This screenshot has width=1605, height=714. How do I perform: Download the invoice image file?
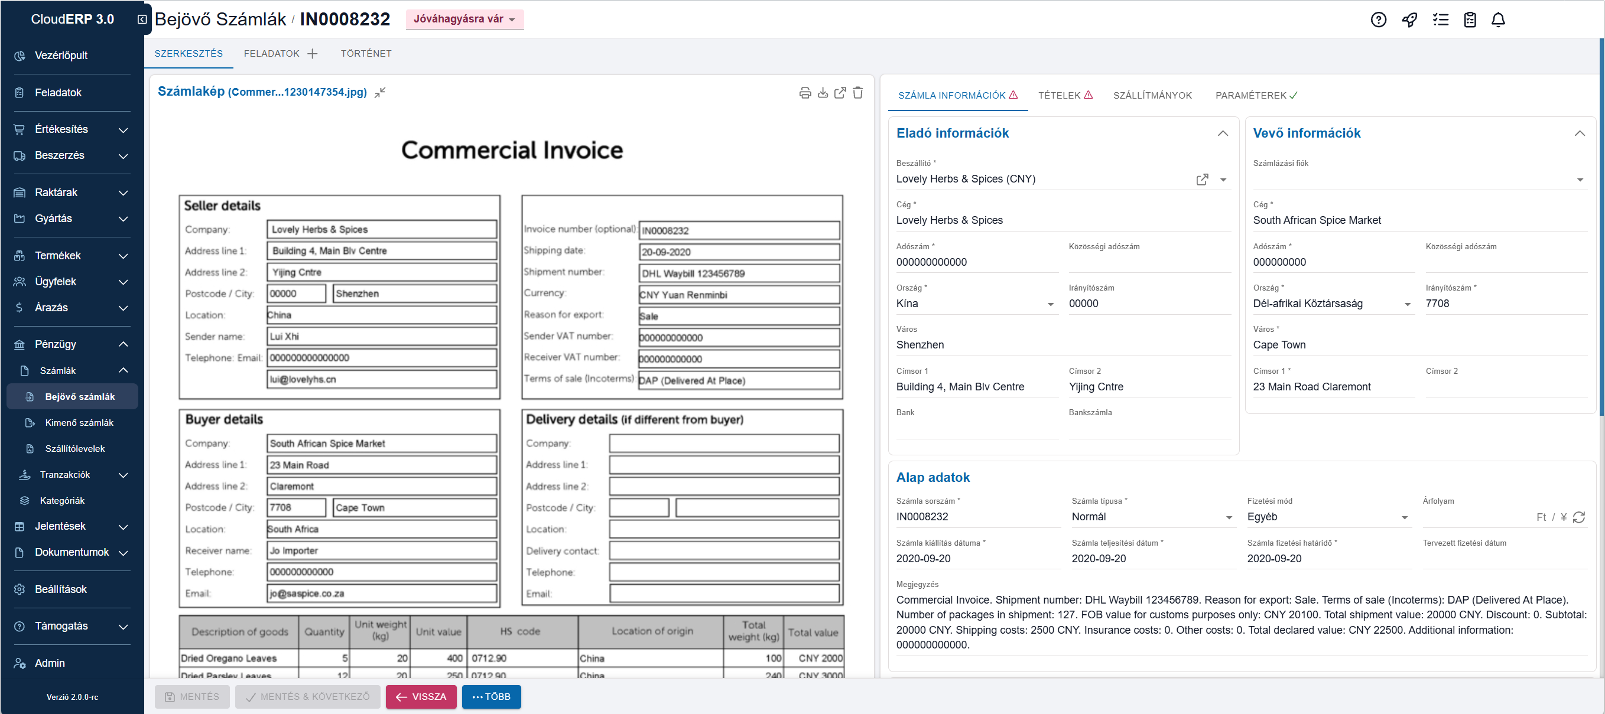[x=823, y=93]
